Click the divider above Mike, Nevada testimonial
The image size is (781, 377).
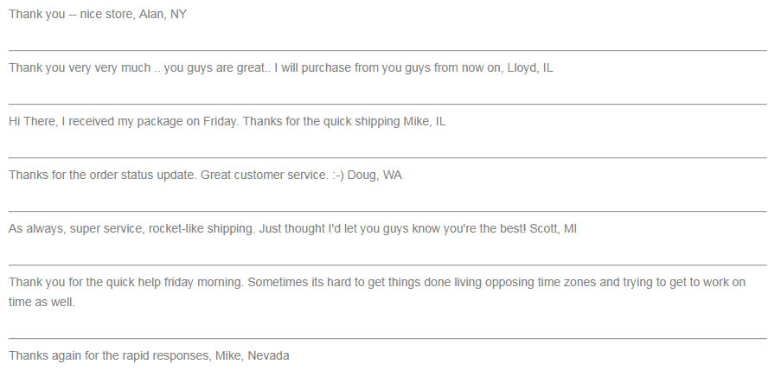coord(387,339)
